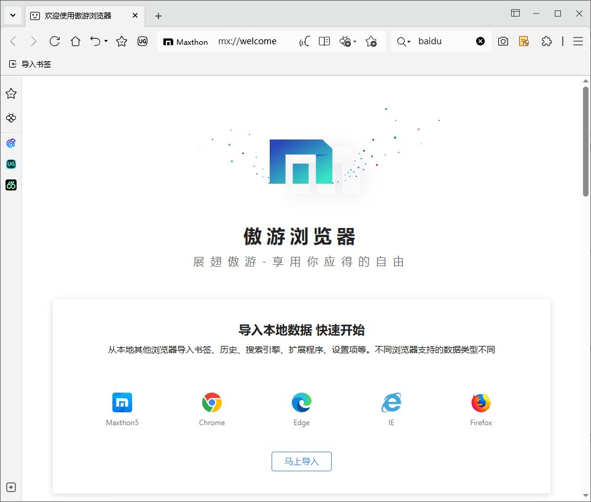Add sidebar item with bottom plus icon
The height and width of the screenshot is (502, 591).
coord(11,487)
